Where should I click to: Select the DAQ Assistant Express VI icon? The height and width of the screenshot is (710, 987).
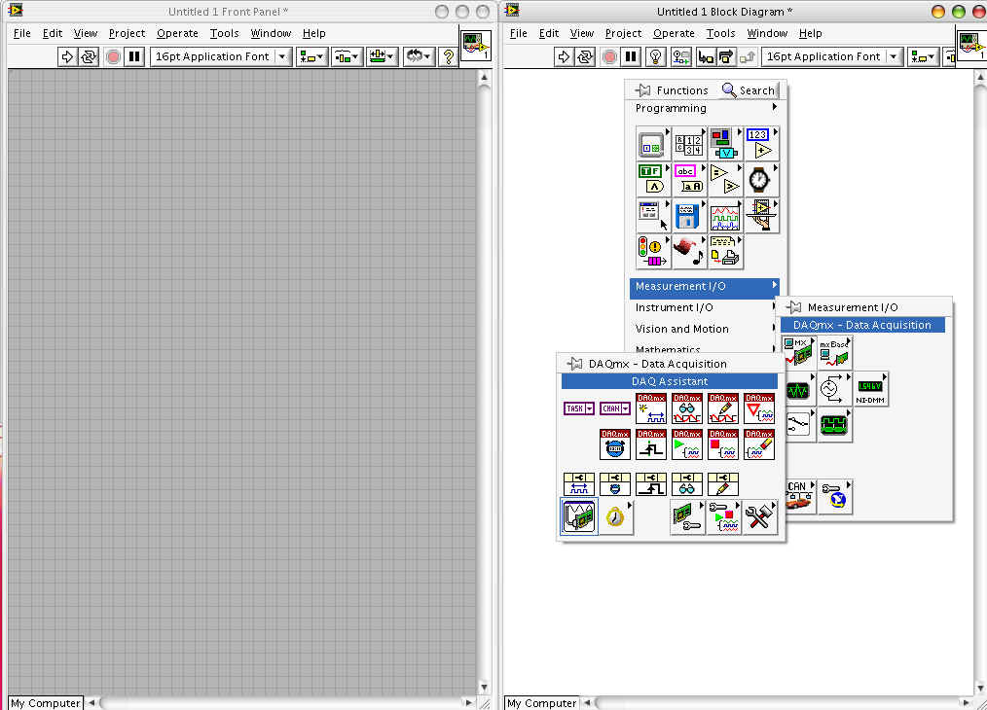(578, 516)
